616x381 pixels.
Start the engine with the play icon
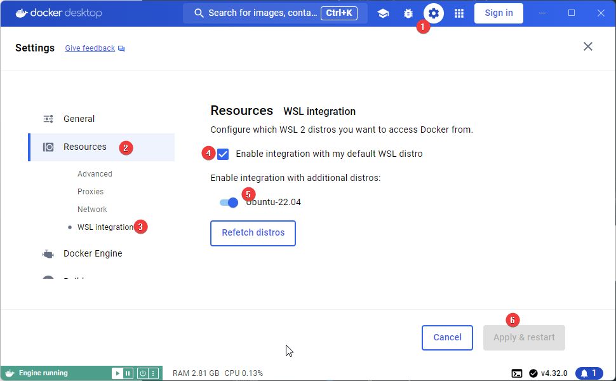coord(117,373)
